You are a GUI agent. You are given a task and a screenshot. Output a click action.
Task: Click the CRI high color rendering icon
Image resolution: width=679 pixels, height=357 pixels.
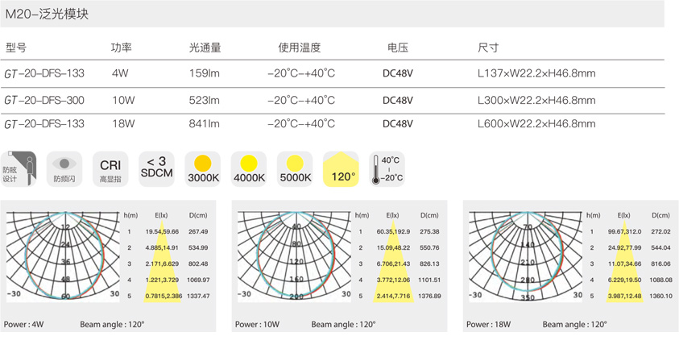(110, 168)
